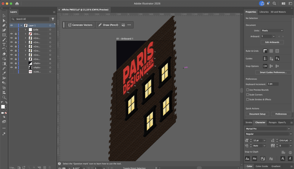Enable the Use Preview Bounds checkbox

point(248,90)
